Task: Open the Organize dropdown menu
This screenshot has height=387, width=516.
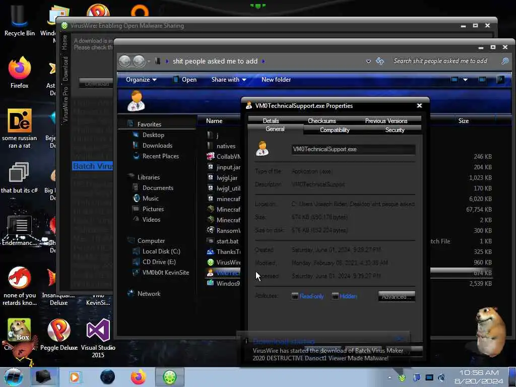Action: 141,80
